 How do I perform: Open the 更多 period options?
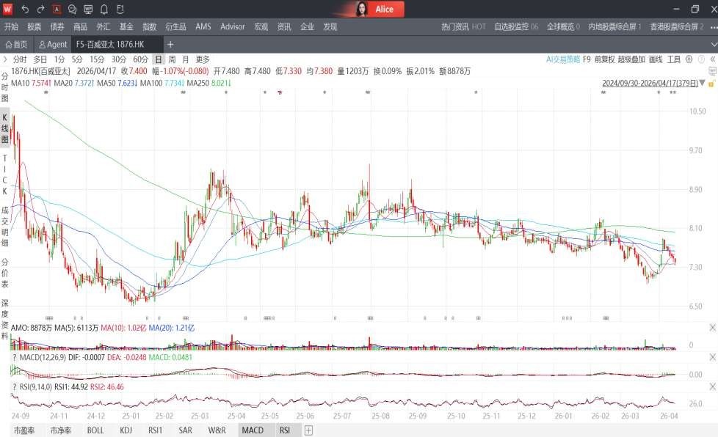(203, 59)
